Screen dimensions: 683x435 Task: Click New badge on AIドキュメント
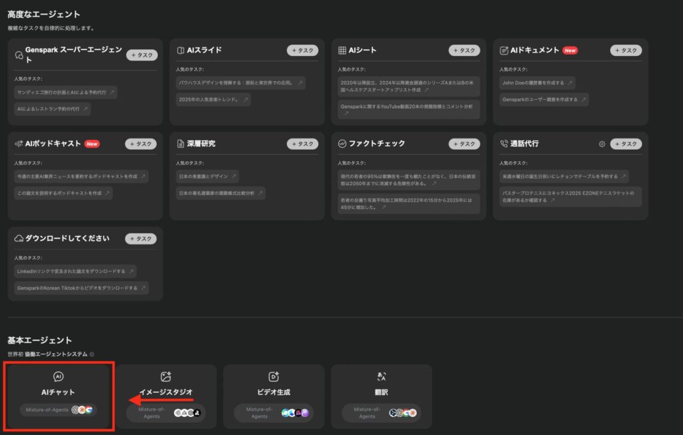pos(570,51)
